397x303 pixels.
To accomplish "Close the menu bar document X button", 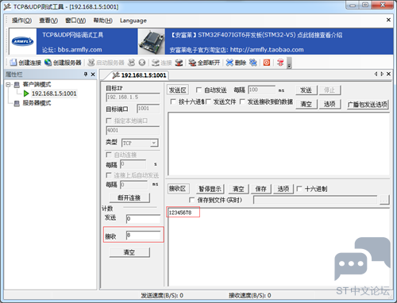I will (388, 20).
